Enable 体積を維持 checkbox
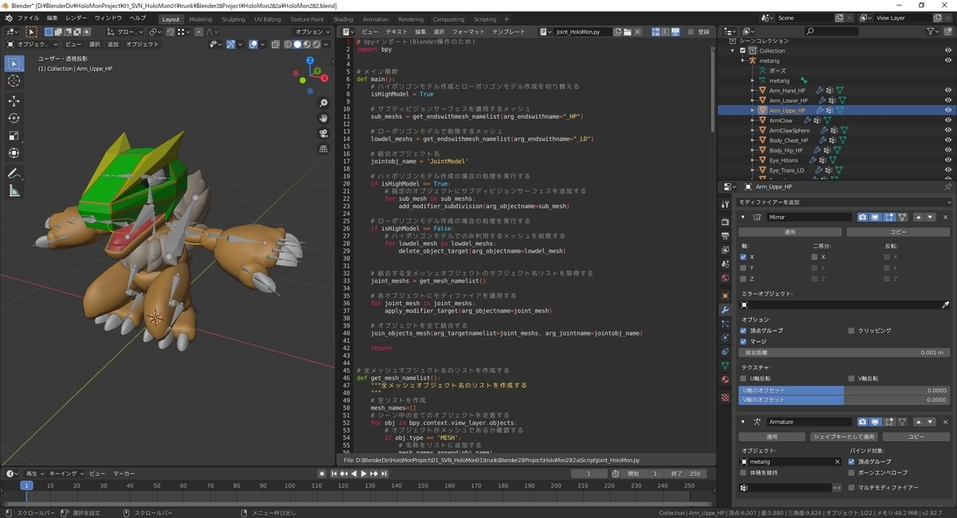This screenshot has width=957, height=518. 743,473
